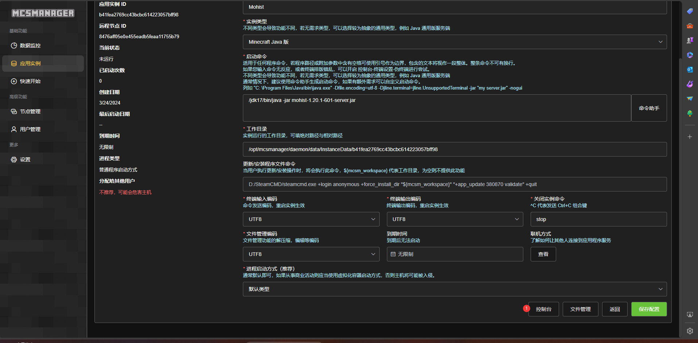Click the calendar icon in 到期时间 field
This screenshot has height=343, width=698.
[x=393, y=254]
